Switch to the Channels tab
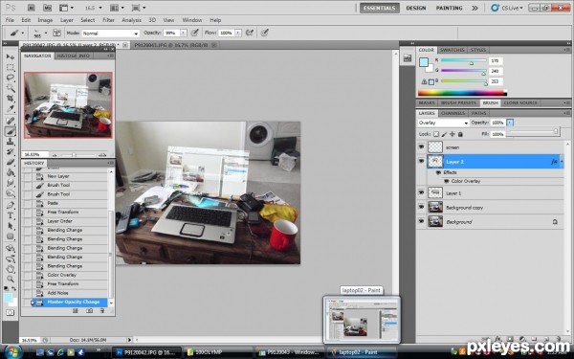 [453, 113]
